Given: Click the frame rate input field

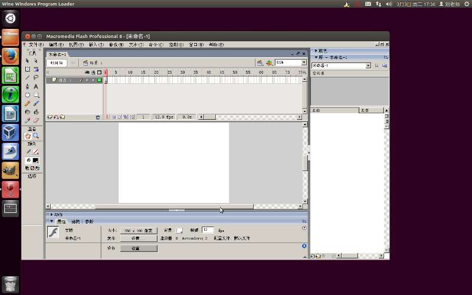Looking at the screenshot, I should pos(208,230).
